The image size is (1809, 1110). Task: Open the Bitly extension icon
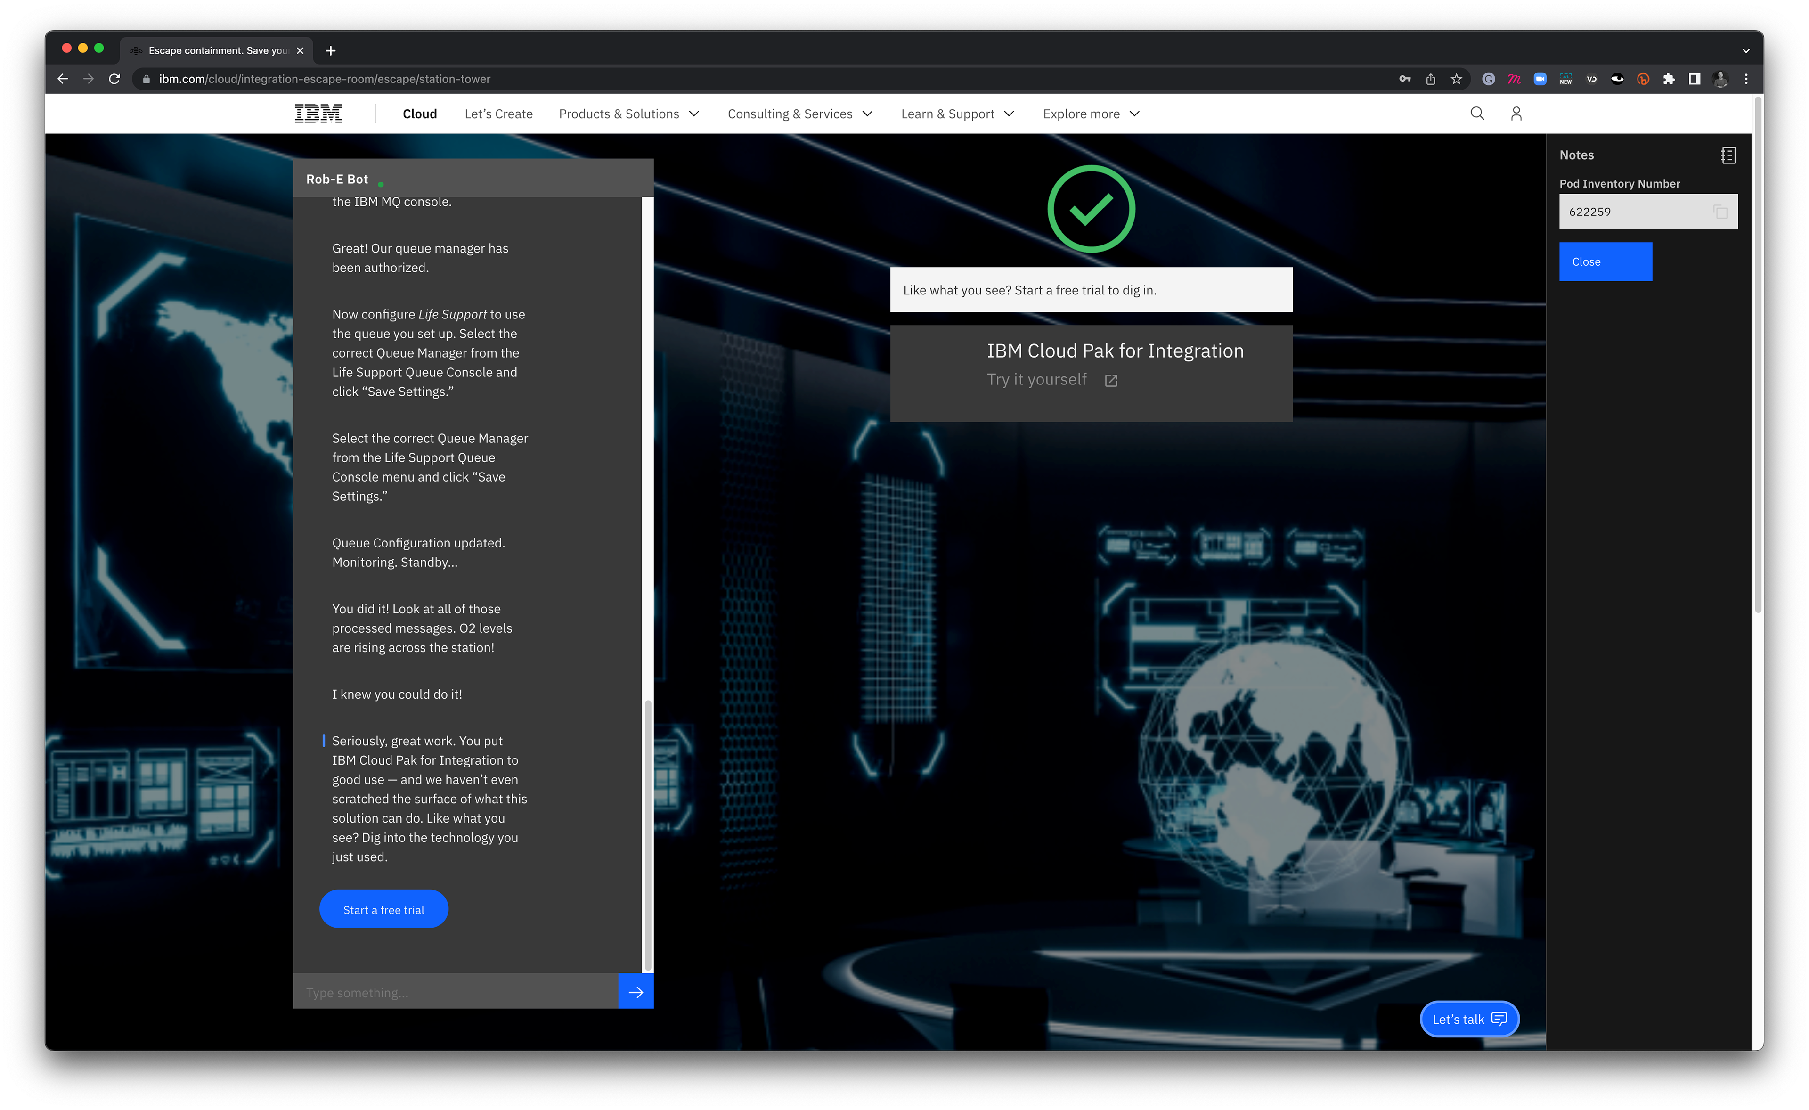pyautogui.click(x=1642, y=79)
